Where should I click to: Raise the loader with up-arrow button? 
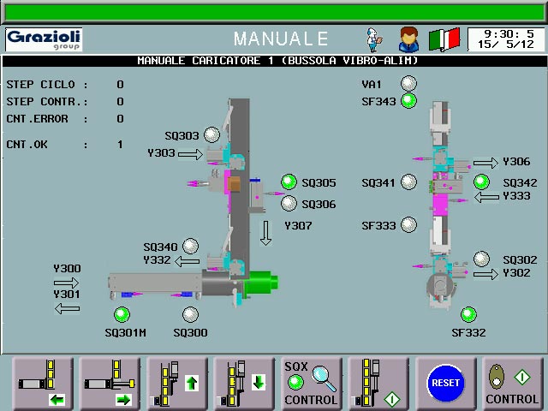[x=177, y=384]
